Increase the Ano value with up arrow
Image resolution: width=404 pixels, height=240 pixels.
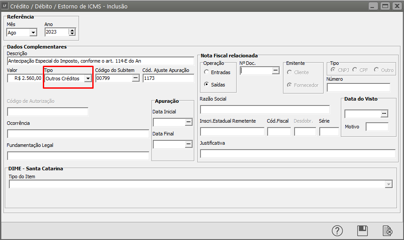(x=72, y=30)
